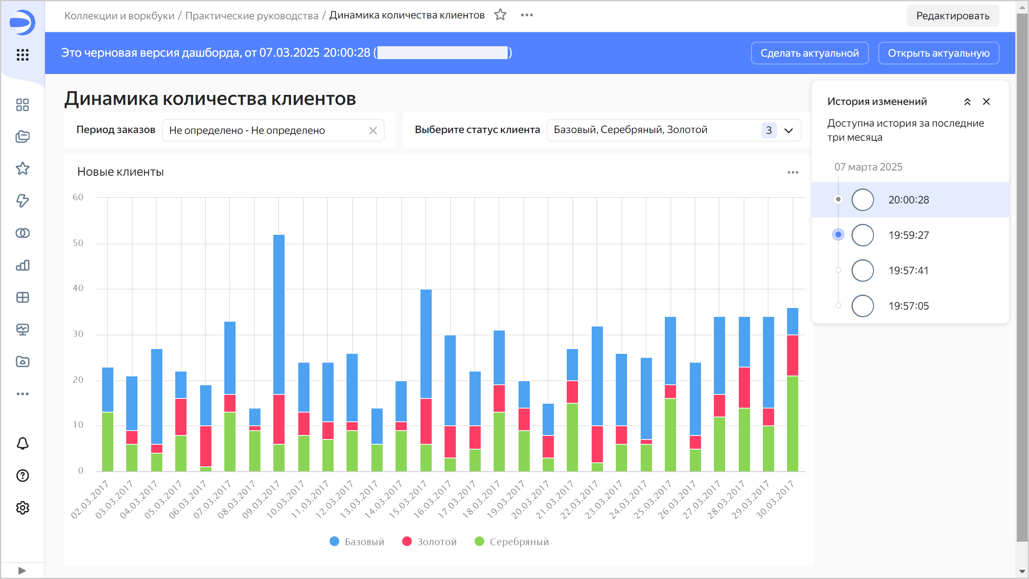This screenshot has height=579, width=1029.
Task: Expand the client status dropdown
Action: coord(789,130)
